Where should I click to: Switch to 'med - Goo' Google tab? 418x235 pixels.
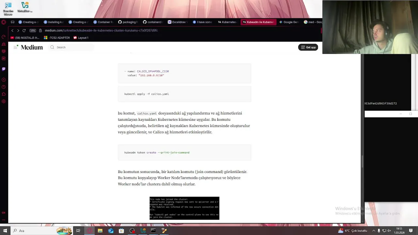point(313,22)
